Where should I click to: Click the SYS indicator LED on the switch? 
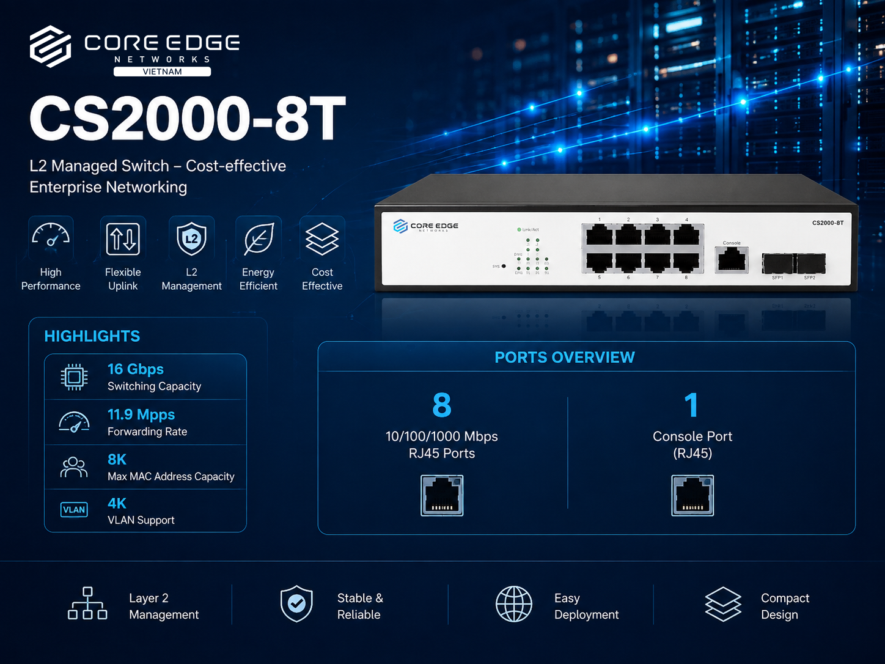point(504,267)
